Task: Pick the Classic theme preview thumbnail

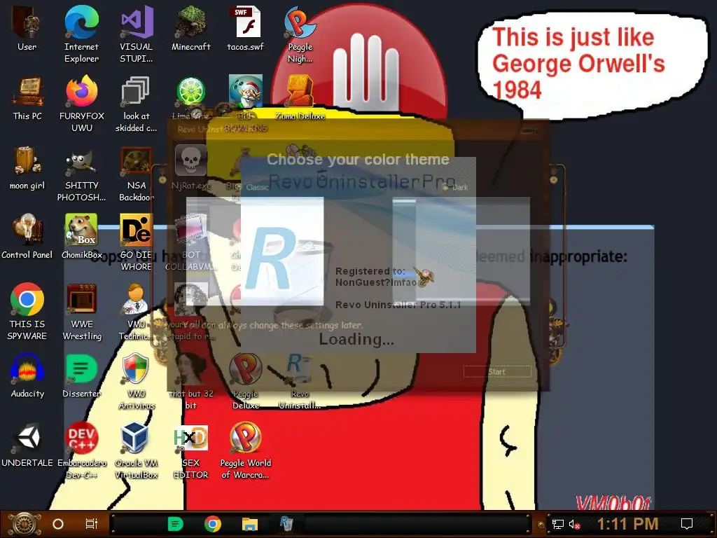Action: (255, 251)
